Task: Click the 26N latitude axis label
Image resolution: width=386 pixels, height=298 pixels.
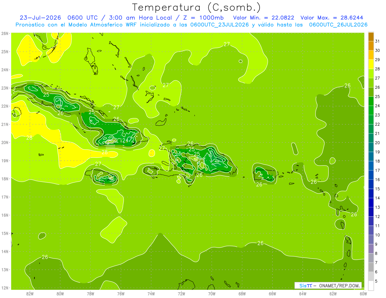Action: coord(5,33)
